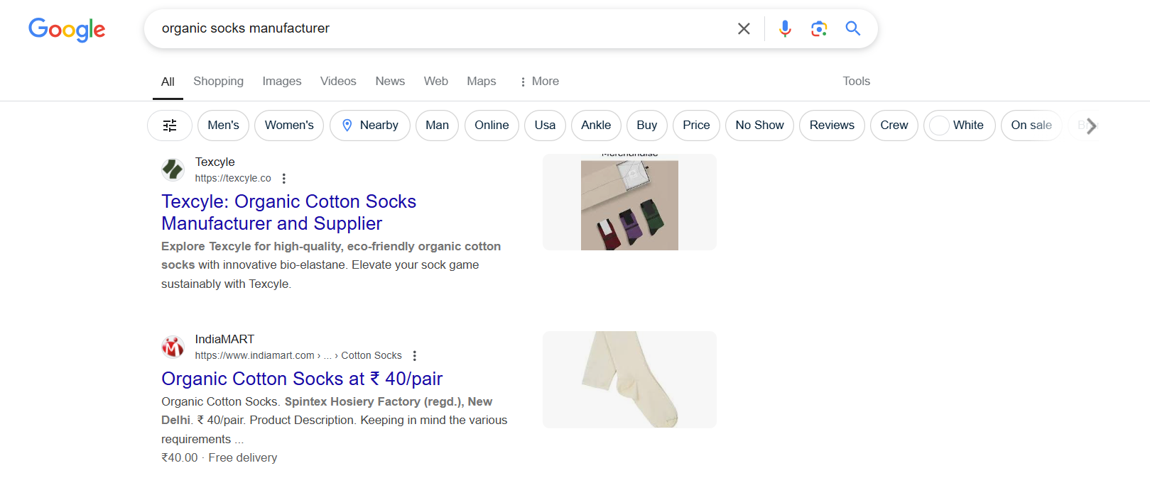Open Organic Cotton Socks at ₹ 40/pair link
Viewport: 1150px width, 490px height.
click(x=302, y=379)
